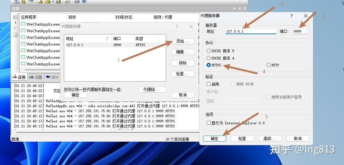Click the 密码 input field

tap(242, 101)
